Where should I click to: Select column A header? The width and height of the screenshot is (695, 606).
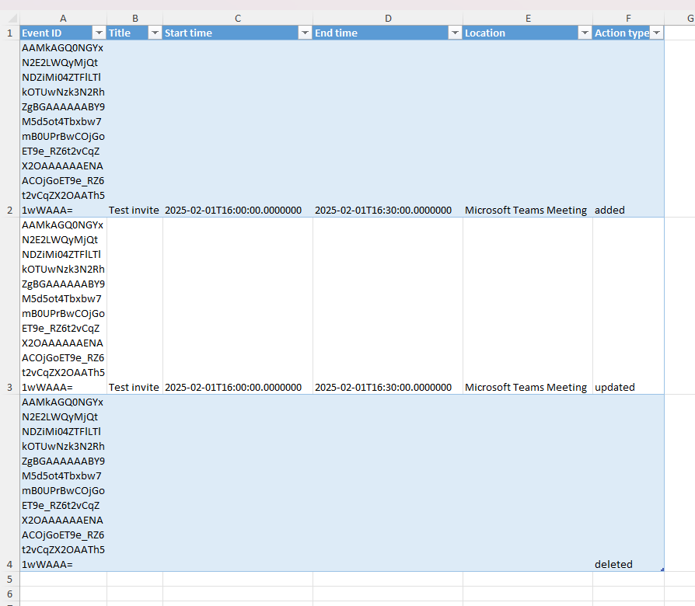[64, 18]
